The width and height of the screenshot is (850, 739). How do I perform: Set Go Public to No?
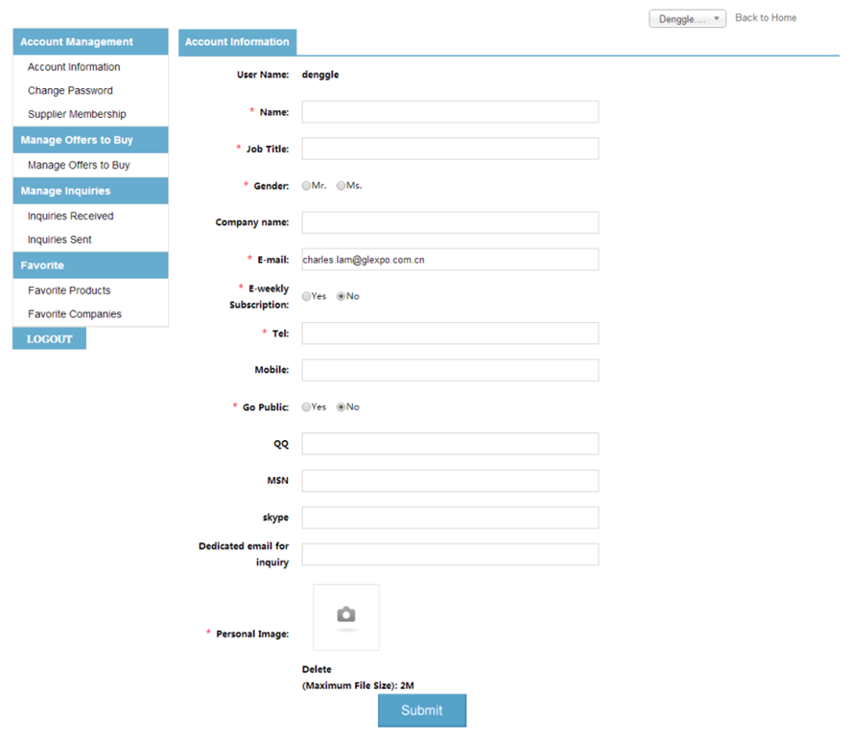[341, 407]
